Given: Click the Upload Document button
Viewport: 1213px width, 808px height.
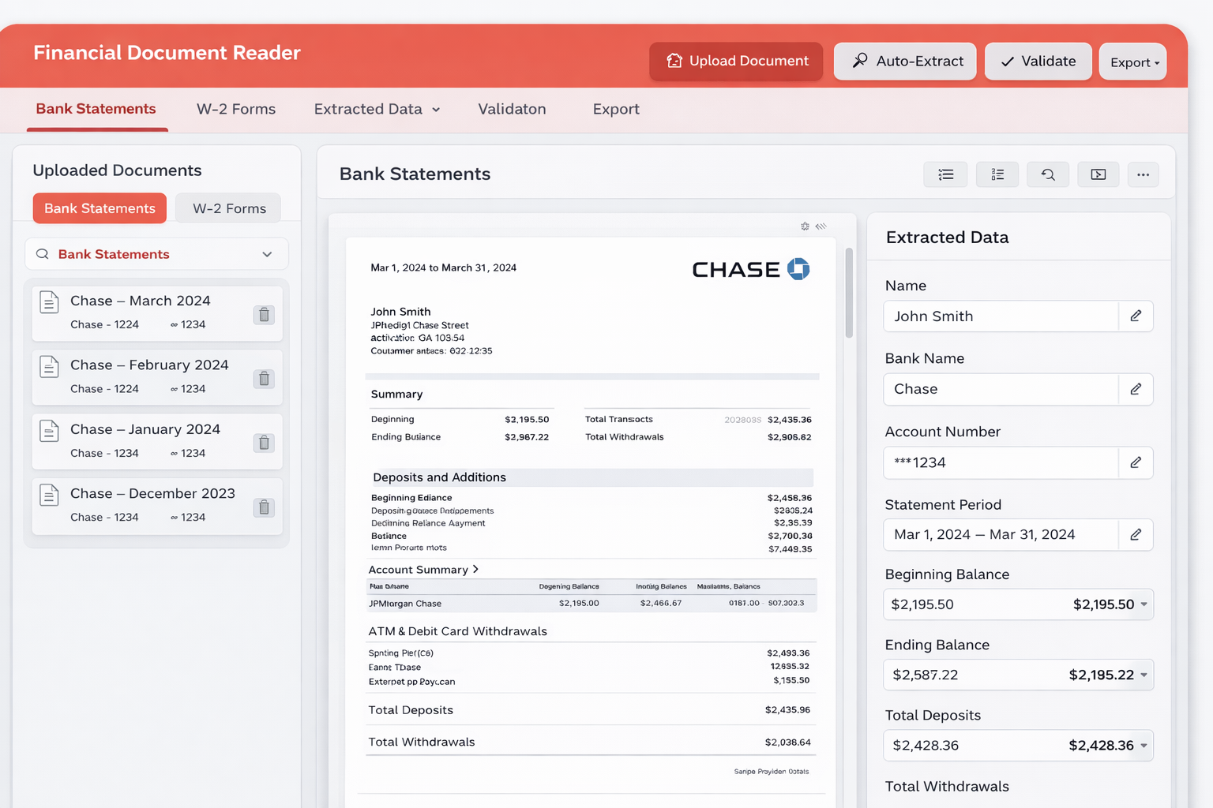Looking at the screenshot, I should pyautogui.click(x=736, y=62).
